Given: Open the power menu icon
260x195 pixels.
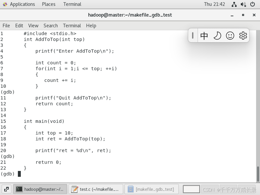Looking at the screenshot, I should coord(253,4).
